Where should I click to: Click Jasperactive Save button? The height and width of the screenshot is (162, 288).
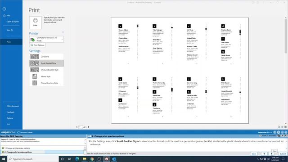click(254, 154)
